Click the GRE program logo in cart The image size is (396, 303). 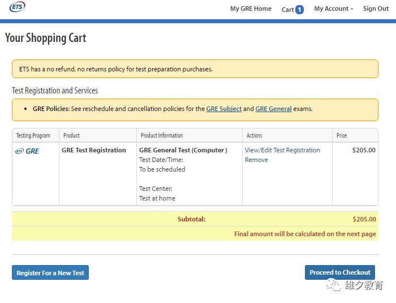click(x=27, y=151)
